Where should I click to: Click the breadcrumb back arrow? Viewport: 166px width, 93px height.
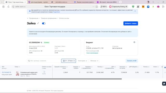[28, 18]
